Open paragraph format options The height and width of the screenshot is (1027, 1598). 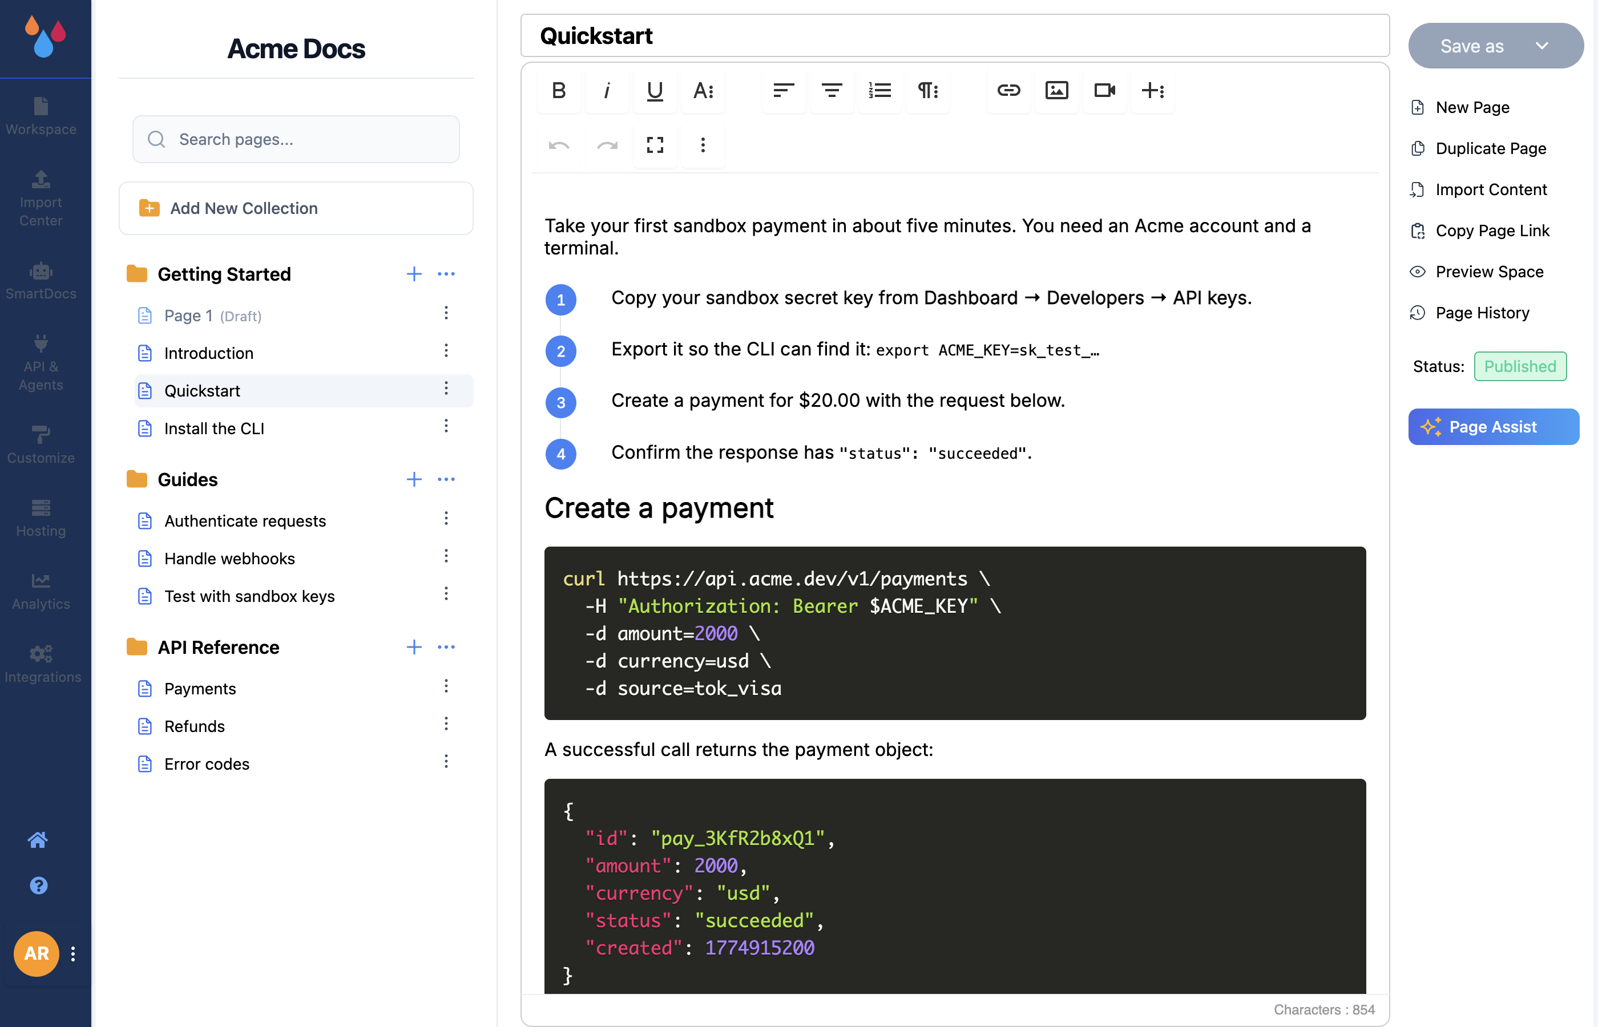point(928,90)
